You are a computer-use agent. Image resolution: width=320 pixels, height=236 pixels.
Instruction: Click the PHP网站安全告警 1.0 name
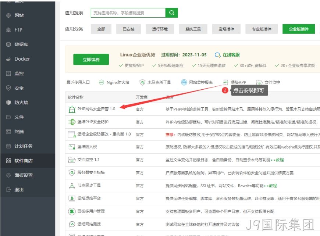(x=96, y=109)
